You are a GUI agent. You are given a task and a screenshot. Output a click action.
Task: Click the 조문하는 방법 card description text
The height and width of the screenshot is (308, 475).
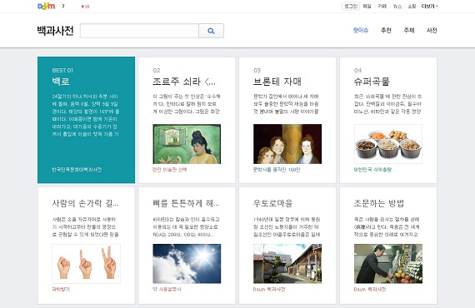(x=387, y=227)
